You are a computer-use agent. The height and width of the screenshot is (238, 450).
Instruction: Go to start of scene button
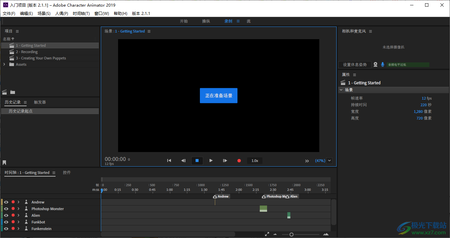coord(169,161)
